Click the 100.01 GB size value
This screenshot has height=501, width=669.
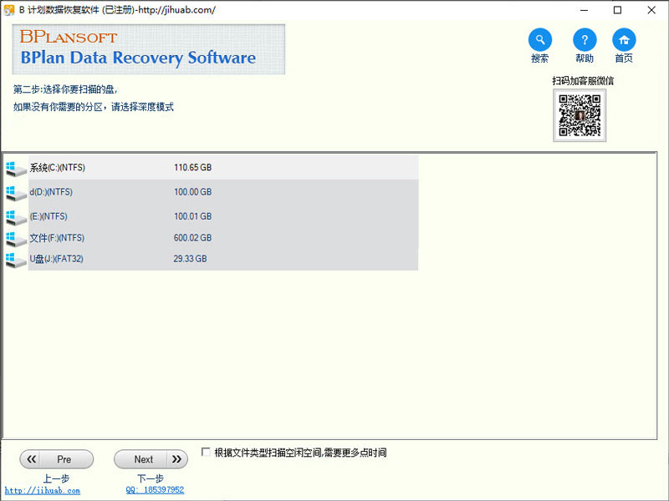[x=192, y=216]
